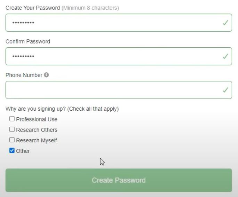Uncheck the Other checkbox
The image size is (238, 197).
point(12,150)
